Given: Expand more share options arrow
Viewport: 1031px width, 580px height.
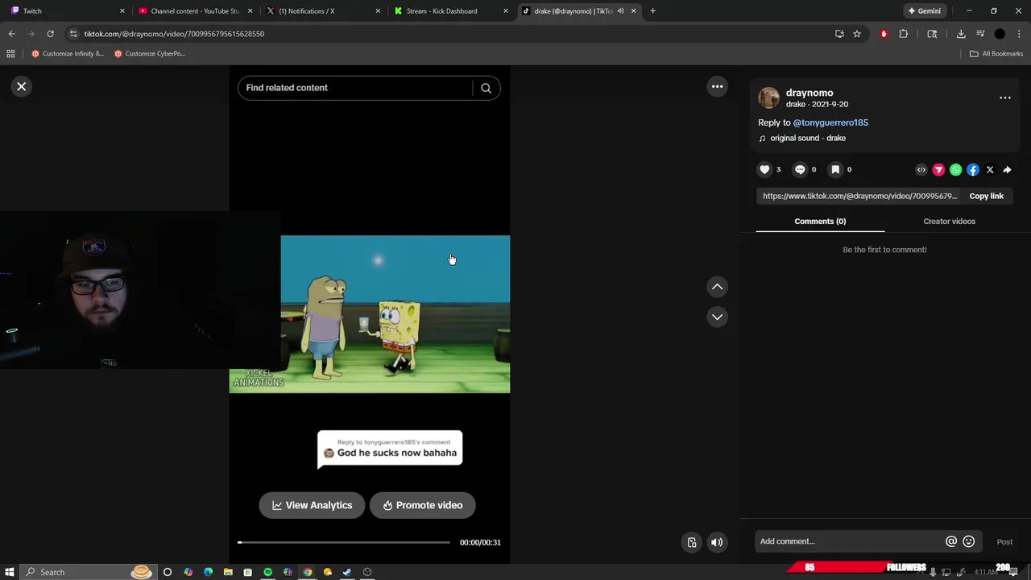Looking at the screenshot, I should coord(1007,170).
